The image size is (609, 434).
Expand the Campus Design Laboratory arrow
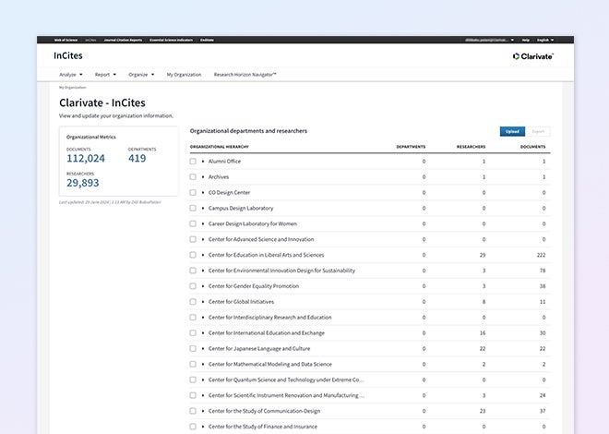click(x=203, y=208)
